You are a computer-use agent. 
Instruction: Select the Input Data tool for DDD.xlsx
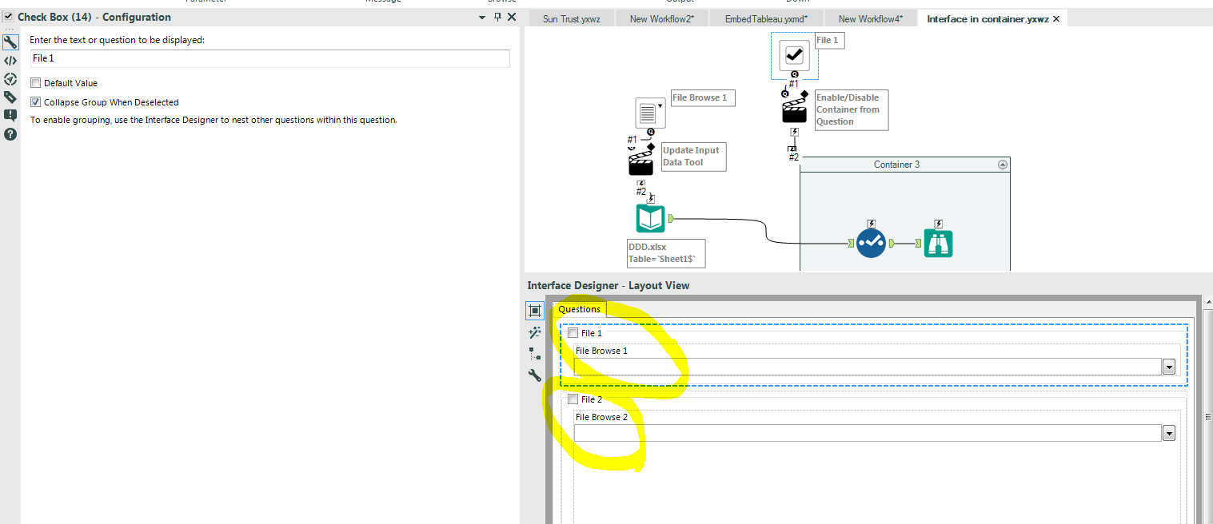click(650, 217)
